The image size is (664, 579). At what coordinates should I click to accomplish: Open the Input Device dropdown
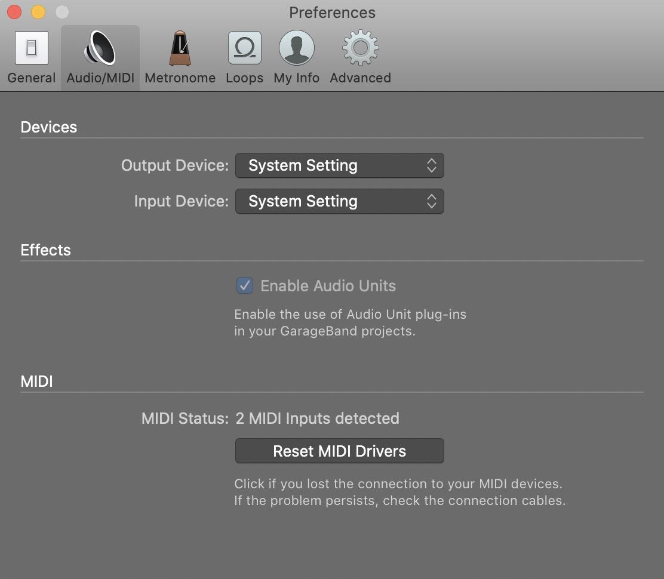(339, 201)
